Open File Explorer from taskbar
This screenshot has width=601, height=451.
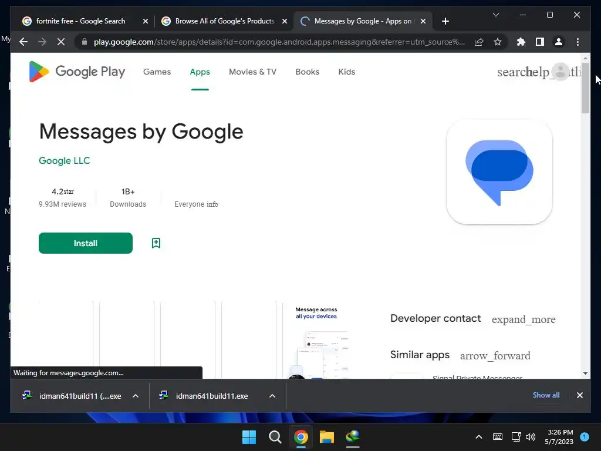point(327,437)
